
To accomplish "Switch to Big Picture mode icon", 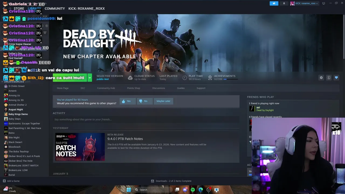I will pyautogui.click(x=323, y=3).
